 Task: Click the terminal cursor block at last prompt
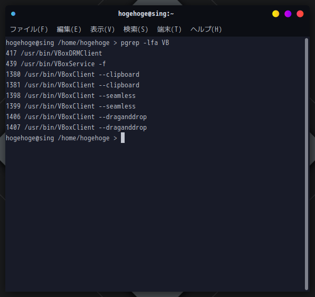[122, 138]
